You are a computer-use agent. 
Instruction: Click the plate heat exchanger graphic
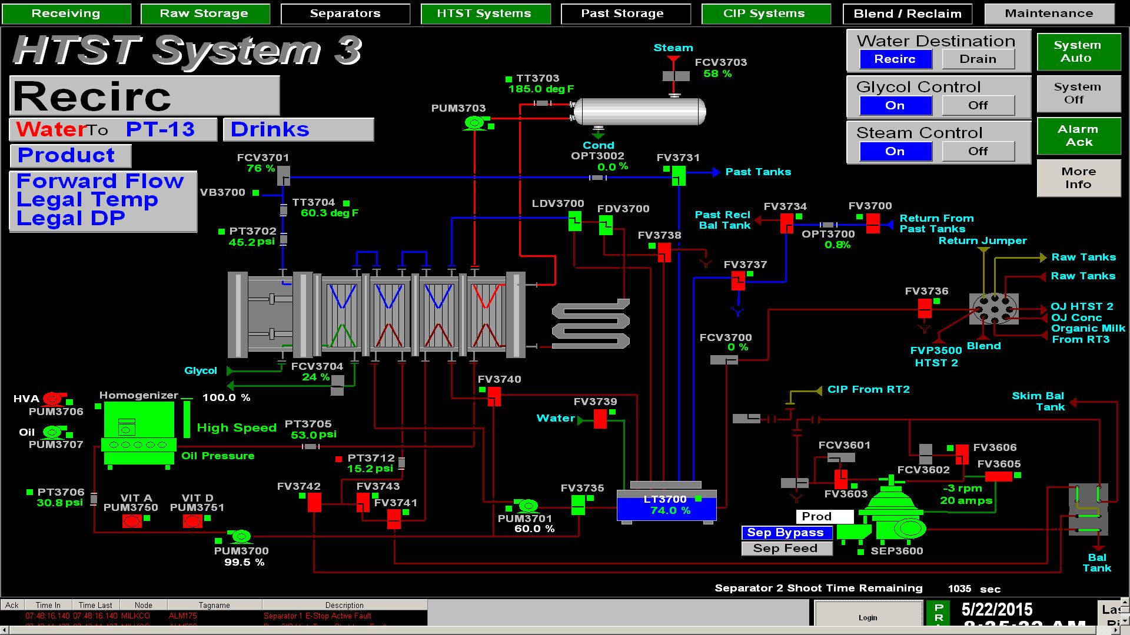377,315
